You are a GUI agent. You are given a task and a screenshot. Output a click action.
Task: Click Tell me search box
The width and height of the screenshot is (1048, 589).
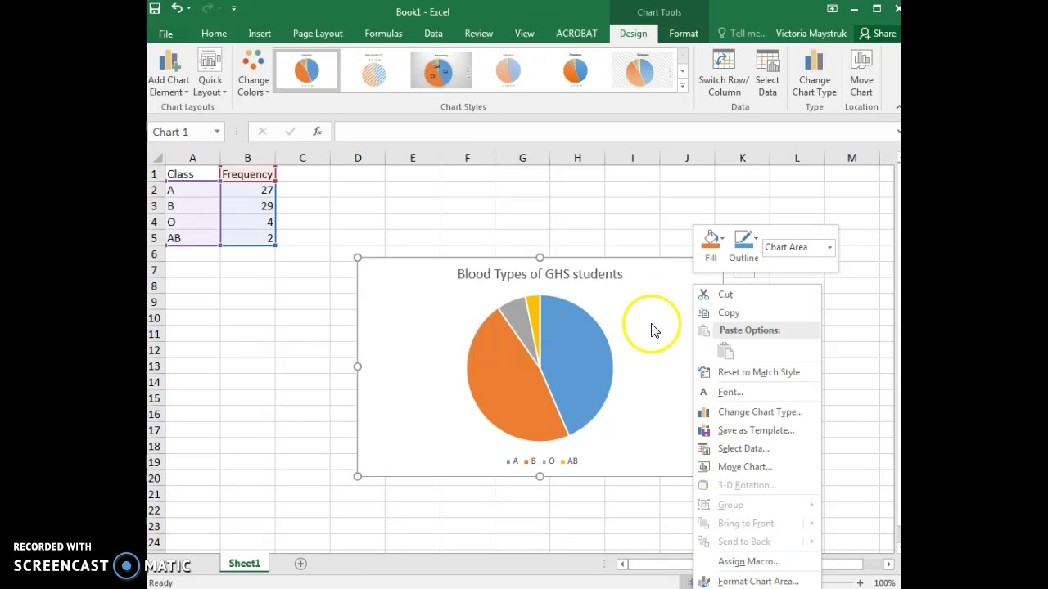(742, 34)
